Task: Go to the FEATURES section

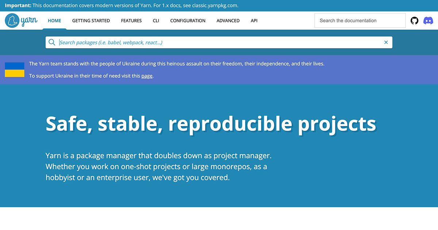Action: click(x=131, y=21)
